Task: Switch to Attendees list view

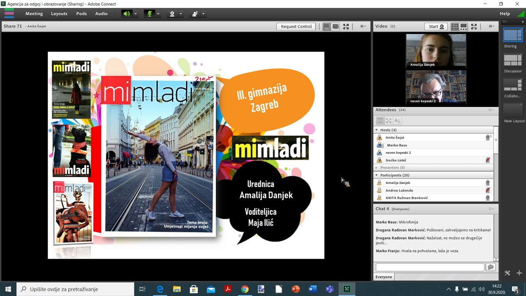Action: [x=380, y=120]
